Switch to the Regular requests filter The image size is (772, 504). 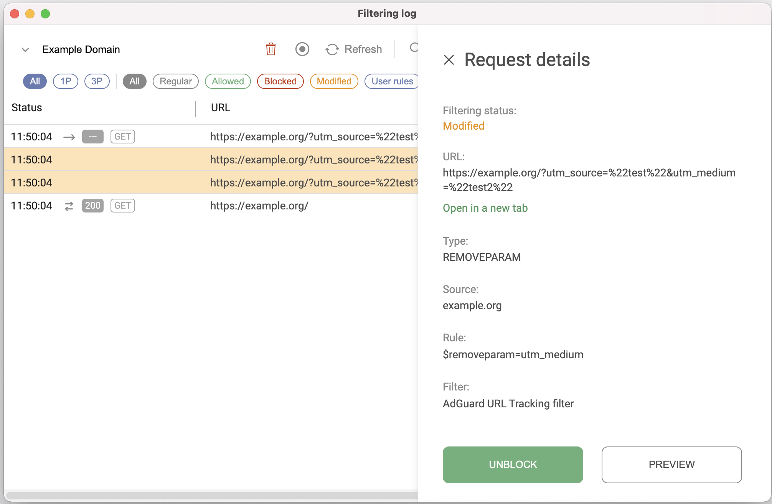coord(175,81)
